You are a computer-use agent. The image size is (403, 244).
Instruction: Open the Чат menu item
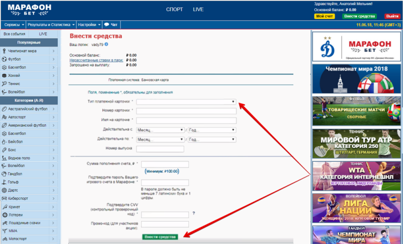(x=111, y=25)
